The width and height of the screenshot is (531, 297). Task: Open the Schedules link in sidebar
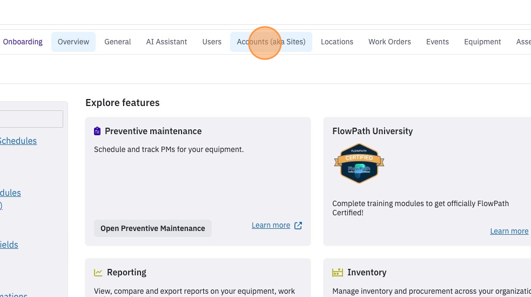point(18,141)
